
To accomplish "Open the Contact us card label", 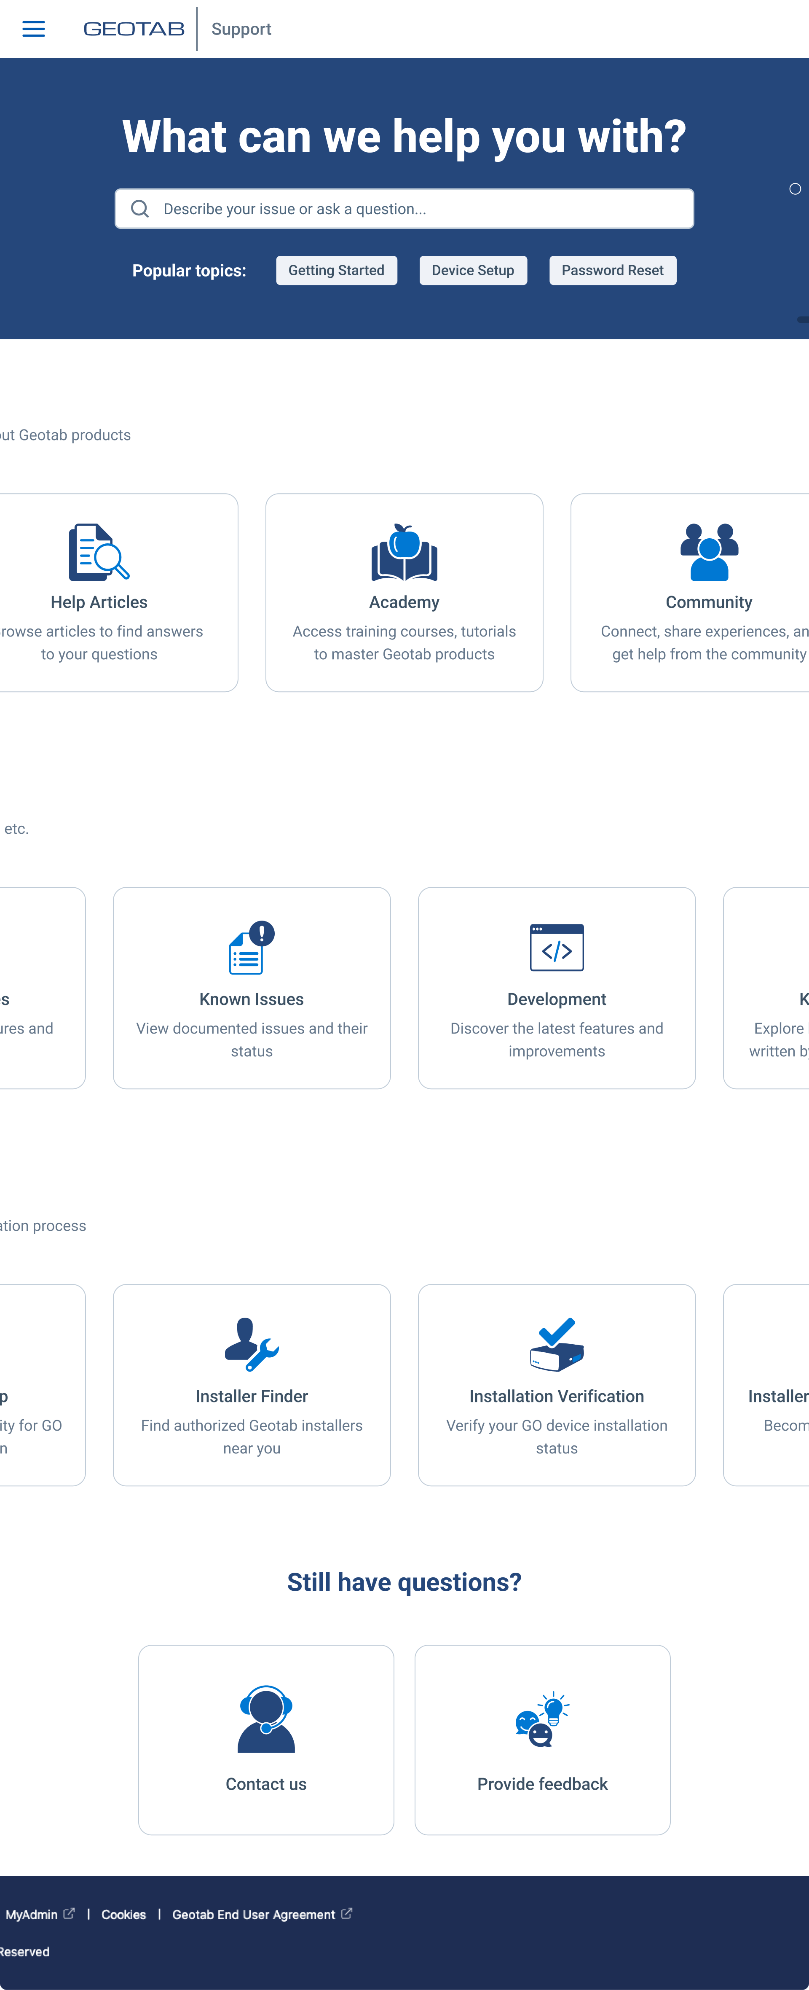I will 266,1785.
